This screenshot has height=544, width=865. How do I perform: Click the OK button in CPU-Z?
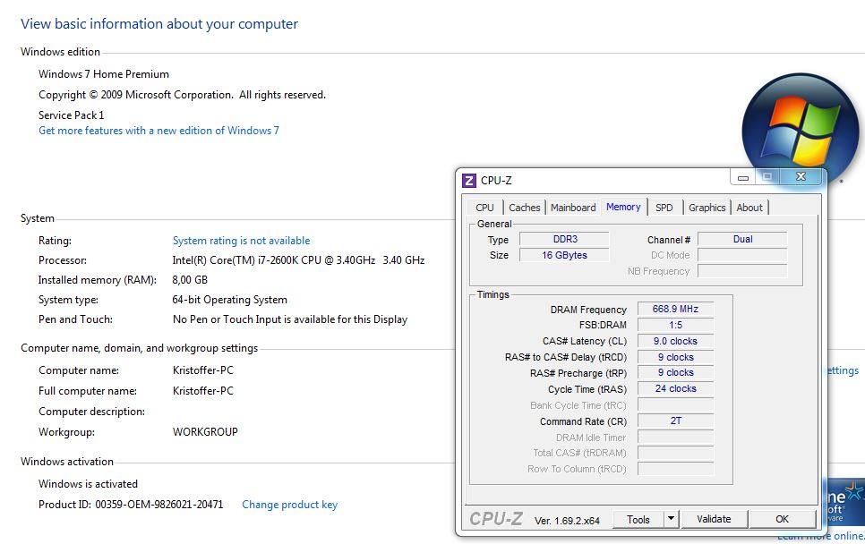[782, 519]
